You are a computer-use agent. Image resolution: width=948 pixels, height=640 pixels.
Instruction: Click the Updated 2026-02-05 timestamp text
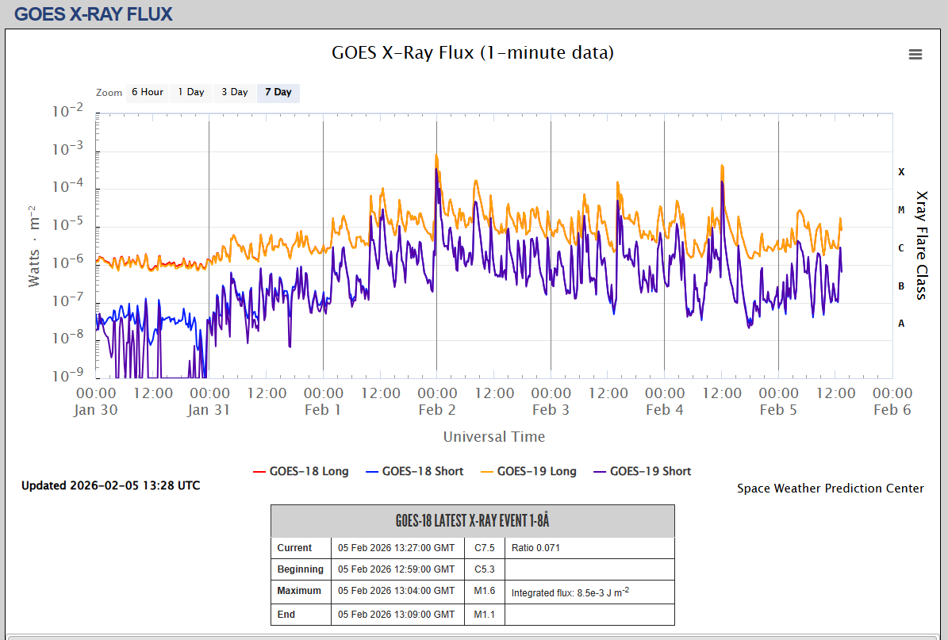110,485
